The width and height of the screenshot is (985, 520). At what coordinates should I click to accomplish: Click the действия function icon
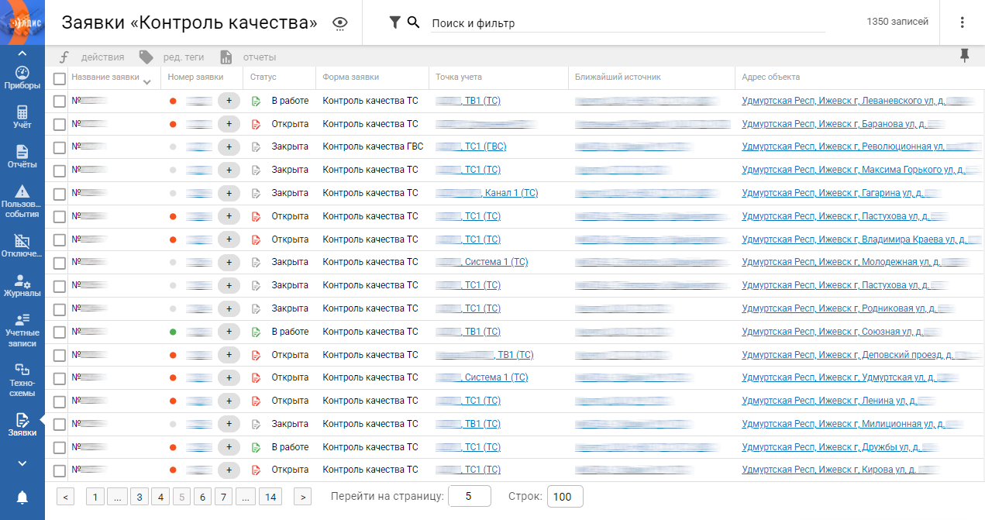(64, 57)
